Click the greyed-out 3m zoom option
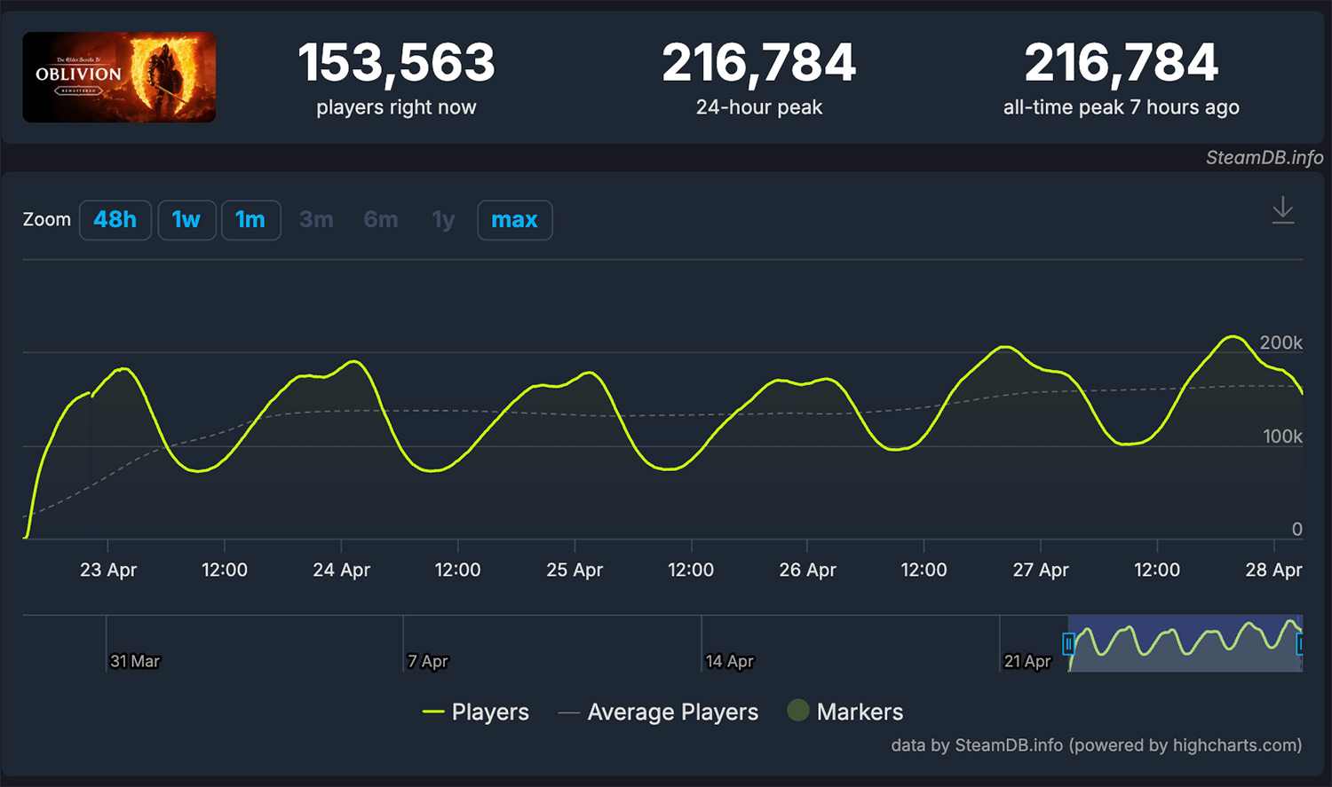The width and height of the screenshot is (1332, 787). point(316,220)
